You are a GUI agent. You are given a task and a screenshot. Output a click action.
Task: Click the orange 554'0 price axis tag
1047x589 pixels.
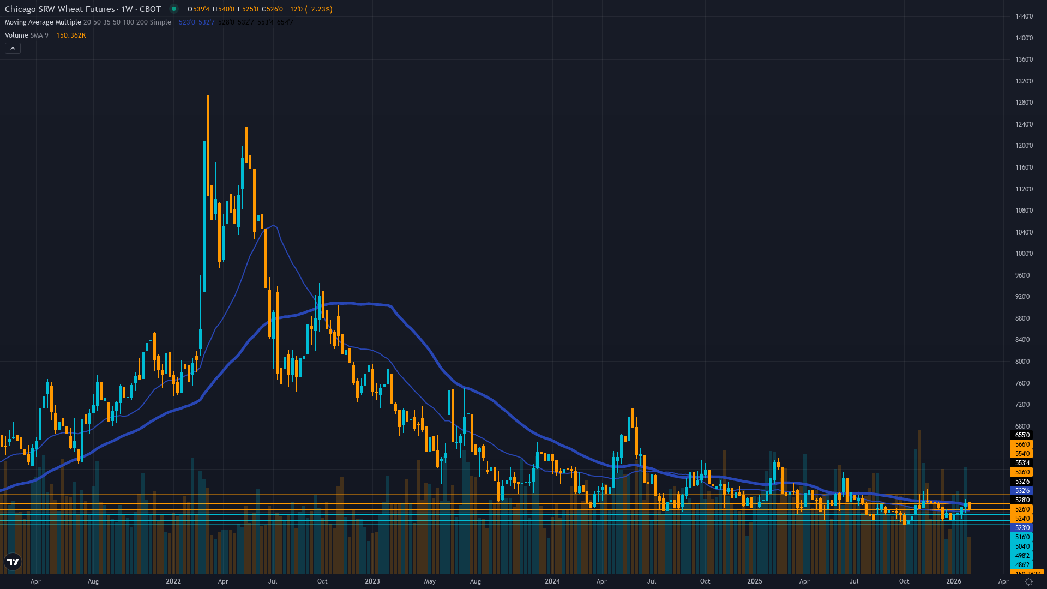coord(1021,454)
